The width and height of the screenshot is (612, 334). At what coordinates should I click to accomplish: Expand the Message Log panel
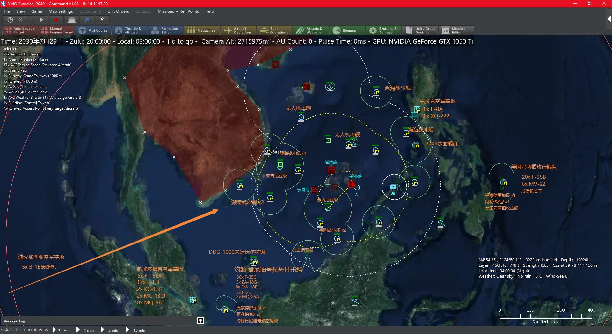(200, 321)
